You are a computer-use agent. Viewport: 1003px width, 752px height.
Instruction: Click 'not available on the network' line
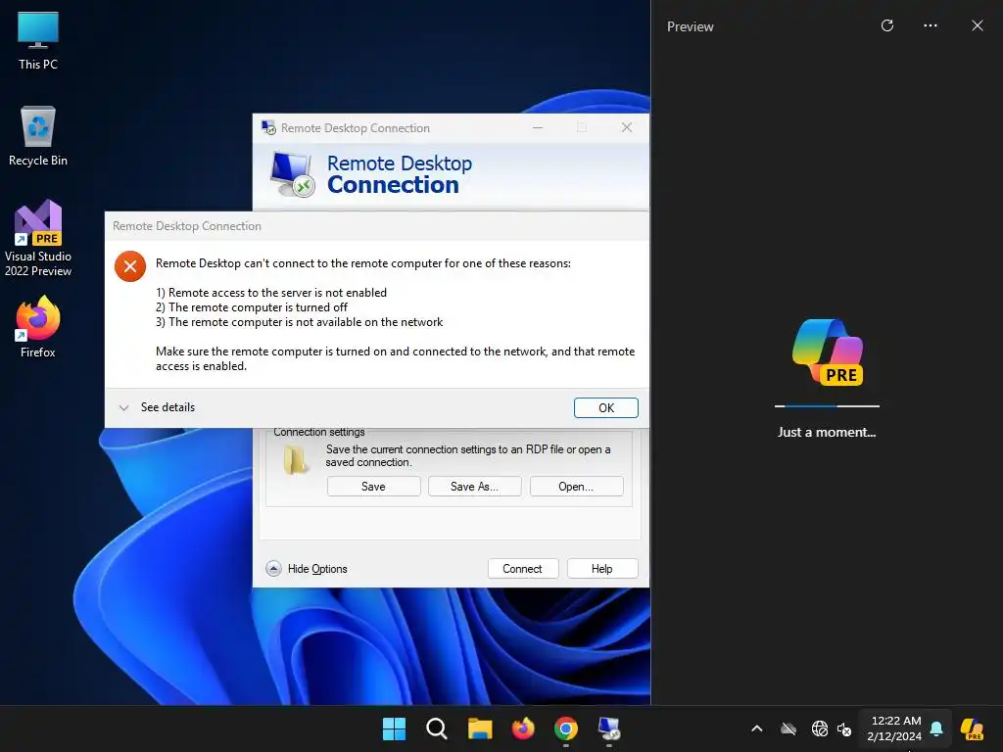point(300,322)
